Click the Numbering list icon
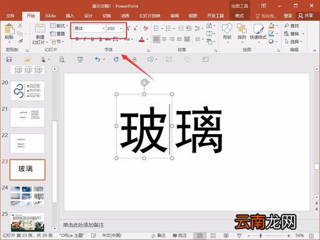 click(168, 28)
